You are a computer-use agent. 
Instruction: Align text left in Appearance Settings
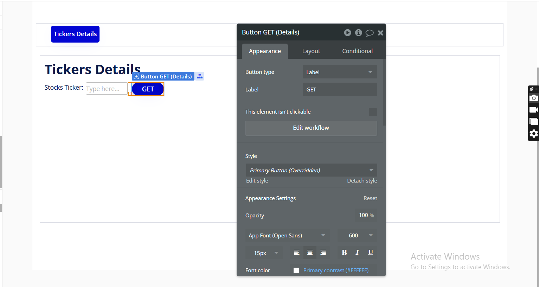coord(297,253)
